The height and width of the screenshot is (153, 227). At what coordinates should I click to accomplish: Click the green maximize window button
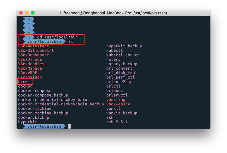tap(33, 13)
